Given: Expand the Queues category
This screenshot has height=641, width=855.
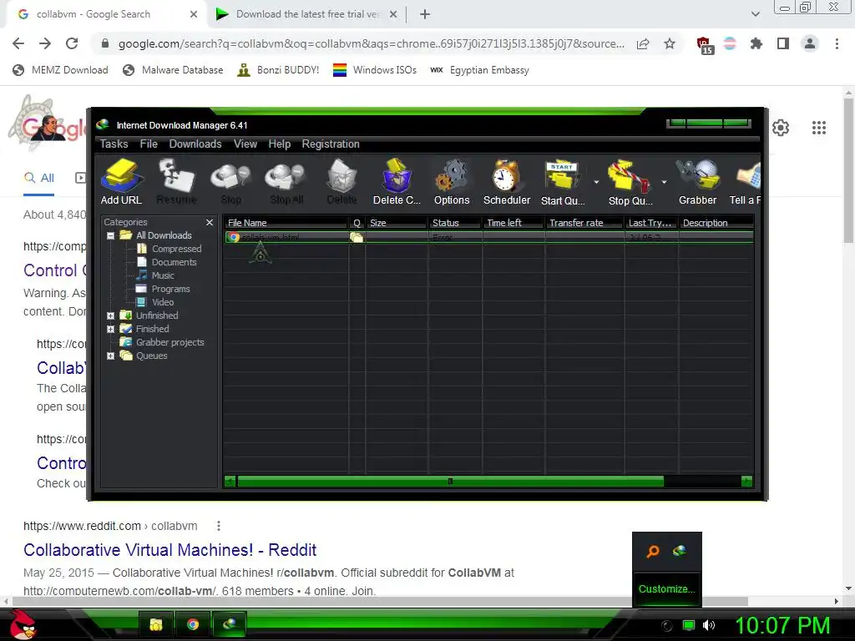Looking at the screenshot, I should point(111,356).
